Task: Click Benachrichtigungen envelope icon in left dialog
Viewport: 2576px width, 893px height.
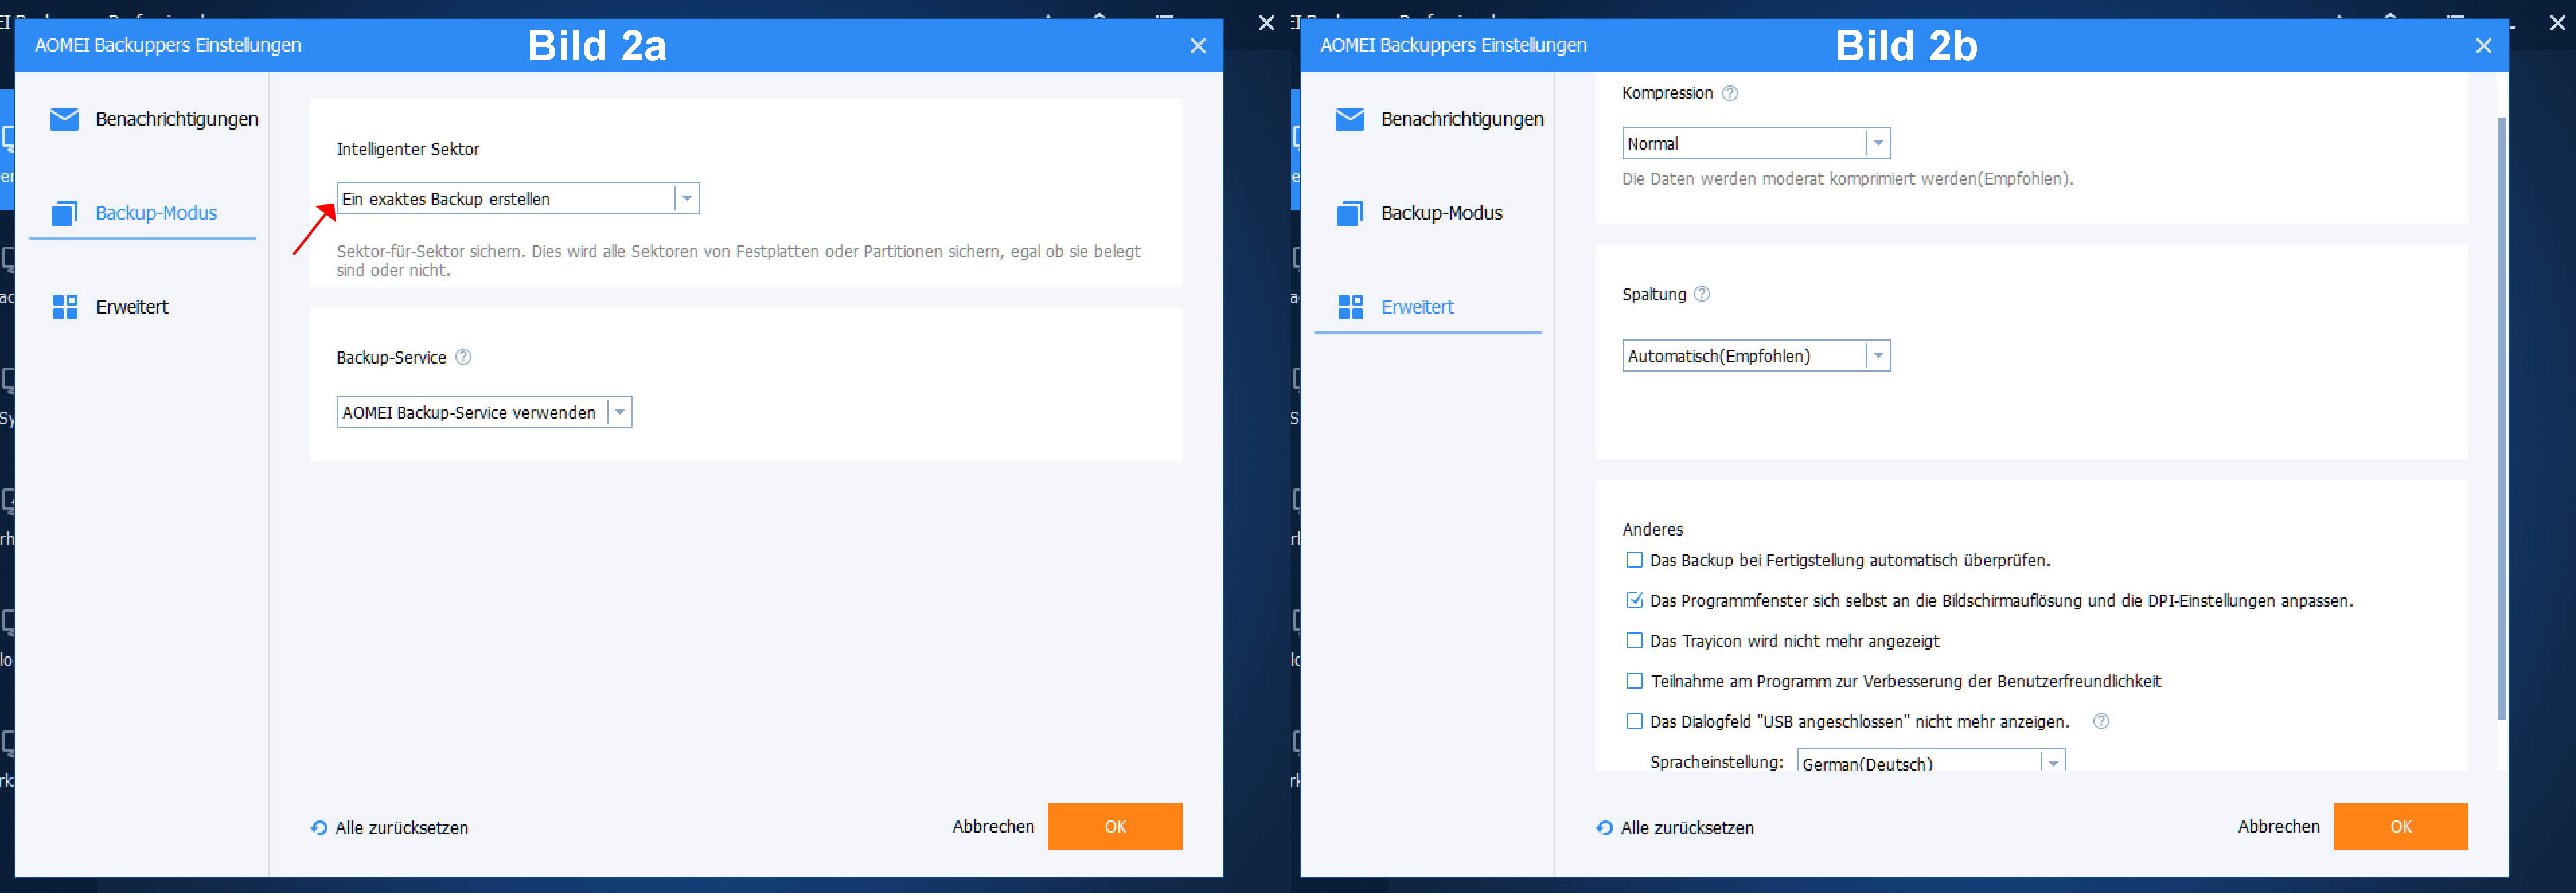Action: [x=64, y=119]
